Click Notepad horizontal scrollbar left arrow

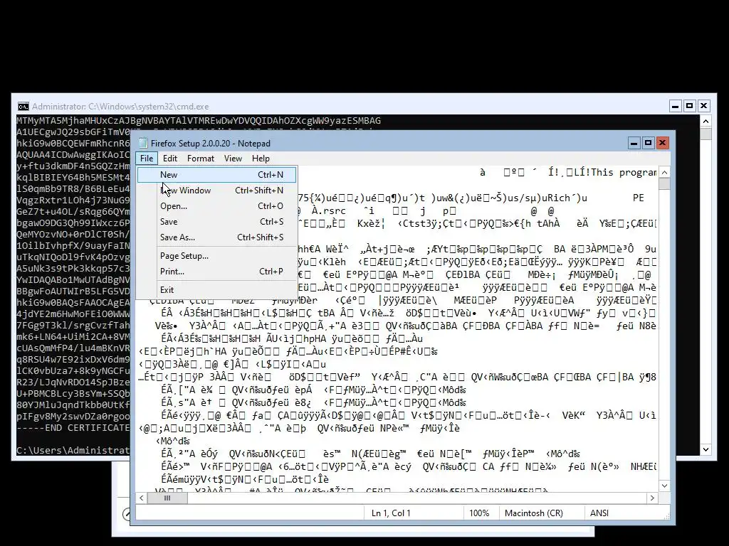pos(142,498)
